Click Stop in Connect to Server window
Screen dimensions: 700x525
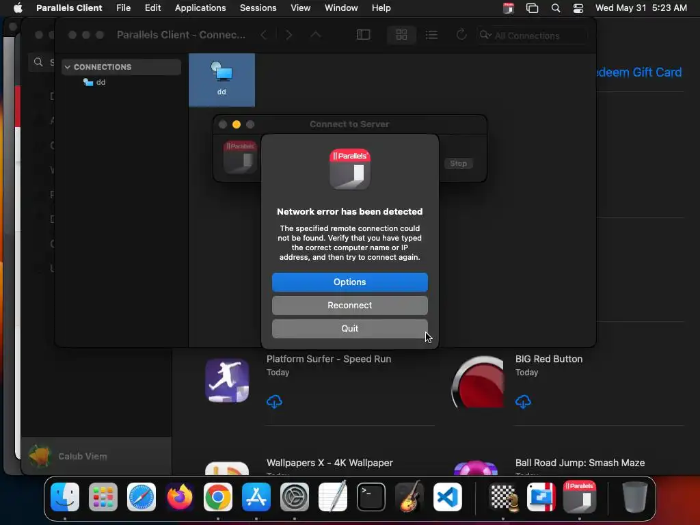pyautogui.click(x=458, y=163)
